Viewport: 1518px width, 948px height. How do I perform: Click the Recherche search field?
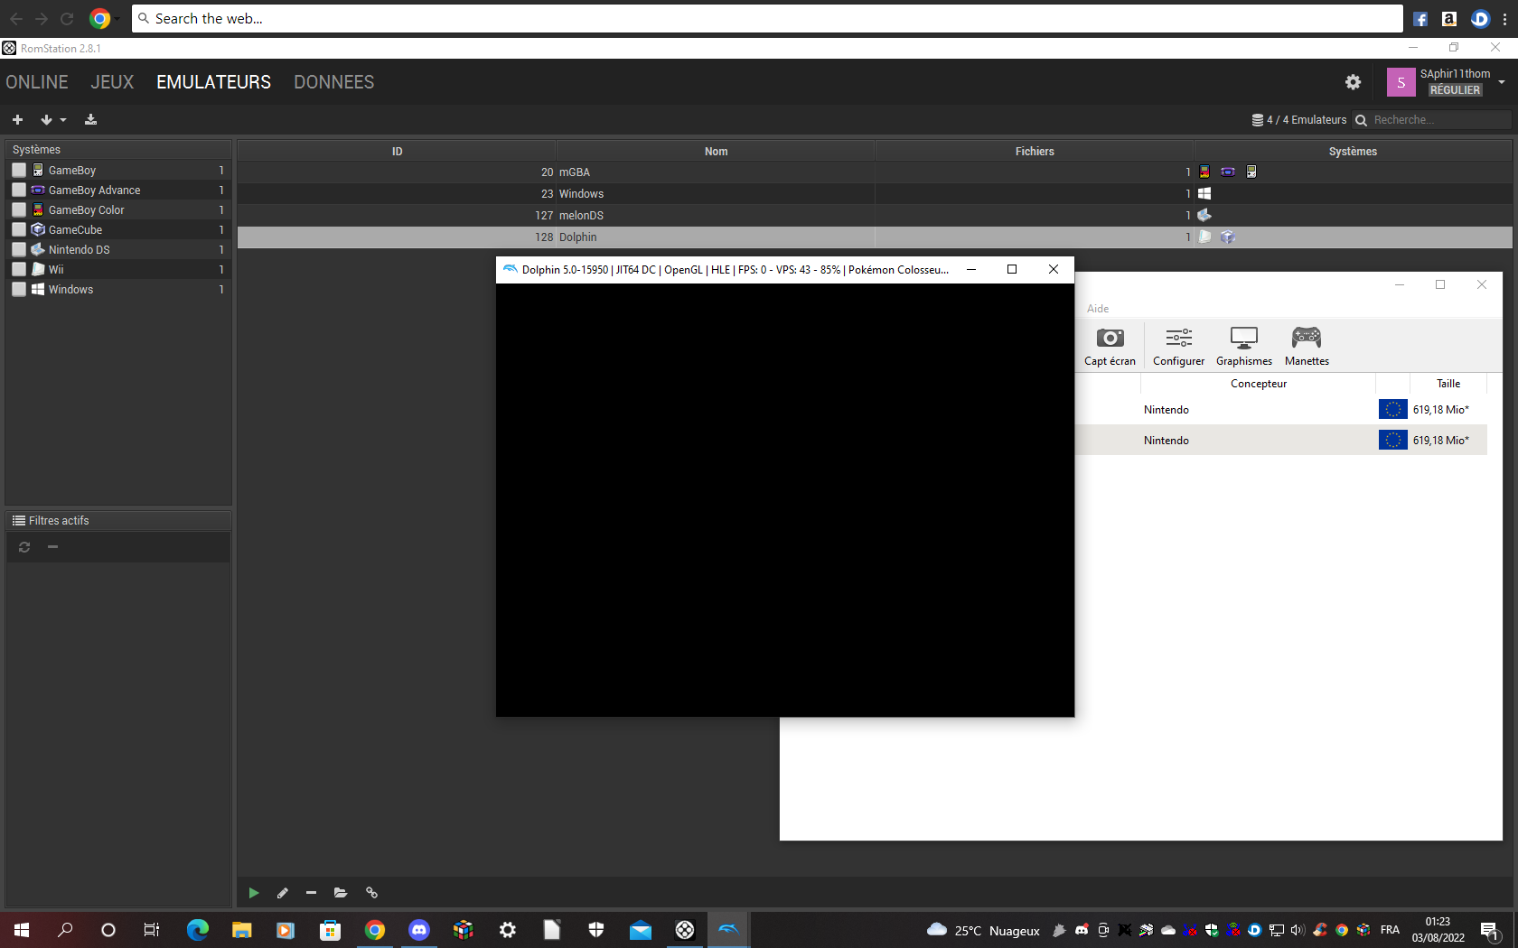(1440, 120)
